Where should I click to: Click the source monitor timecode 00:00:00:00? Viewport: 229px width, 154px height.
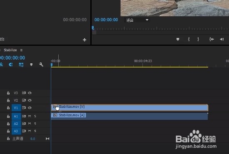75,20
